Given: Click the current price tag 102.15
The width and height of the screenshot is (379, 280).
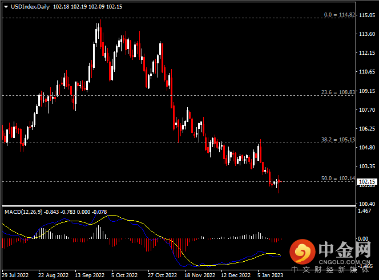Looking at the screenshot, I should coord(368,181).
